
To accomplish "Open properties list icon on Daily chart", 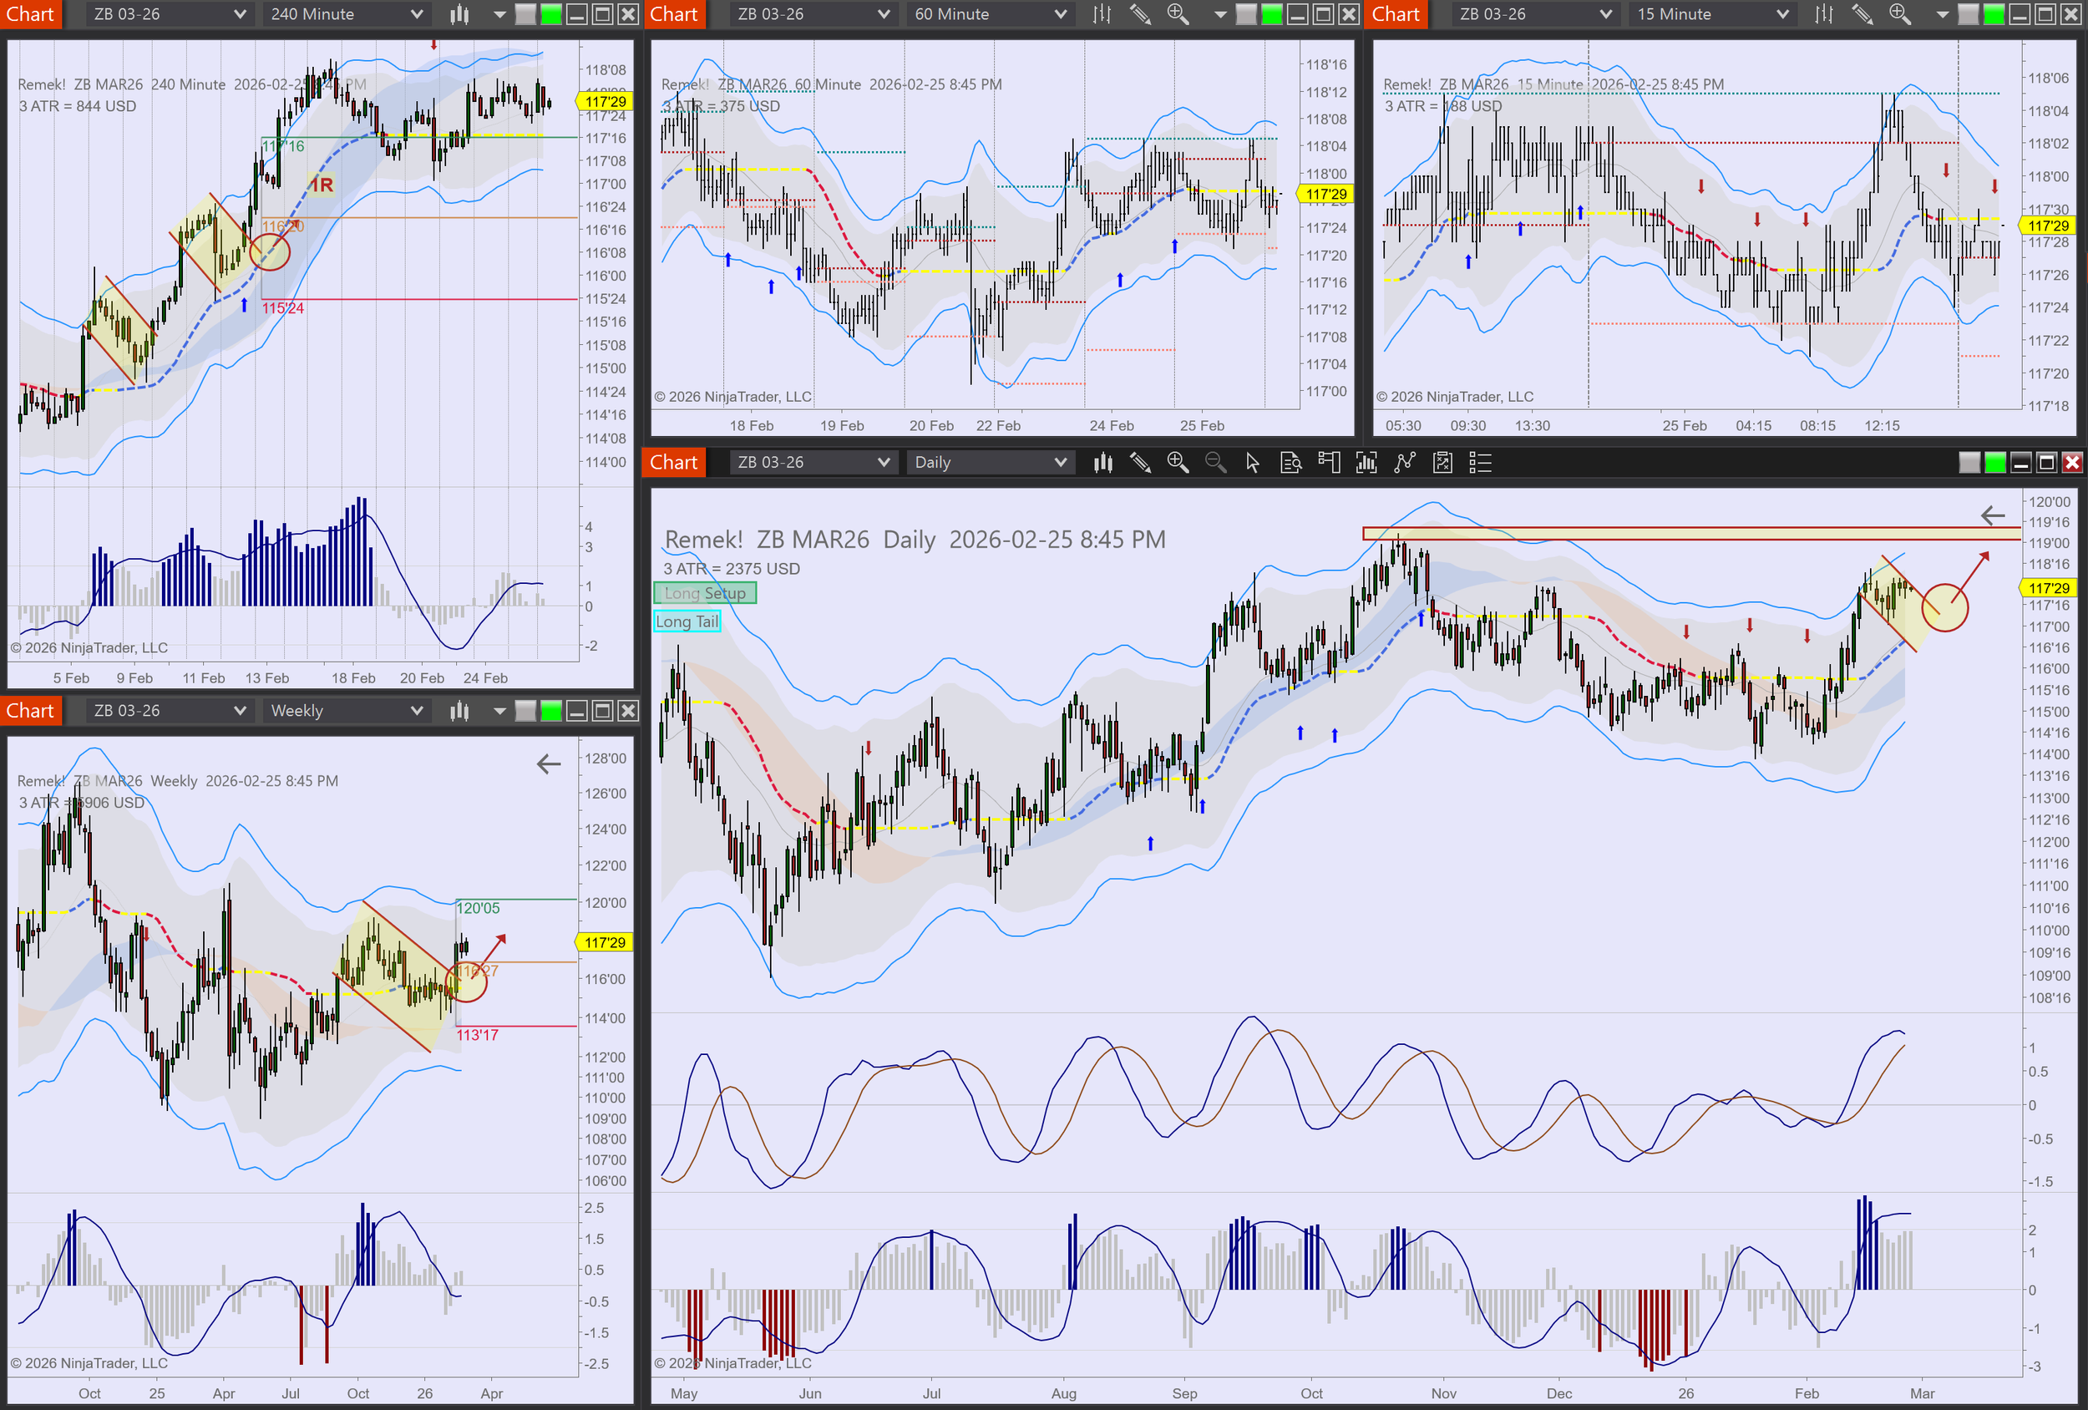I will pos(1480,463).
